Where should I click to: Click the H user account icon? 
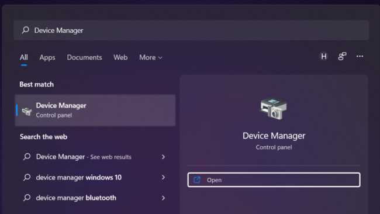point(324,57)
